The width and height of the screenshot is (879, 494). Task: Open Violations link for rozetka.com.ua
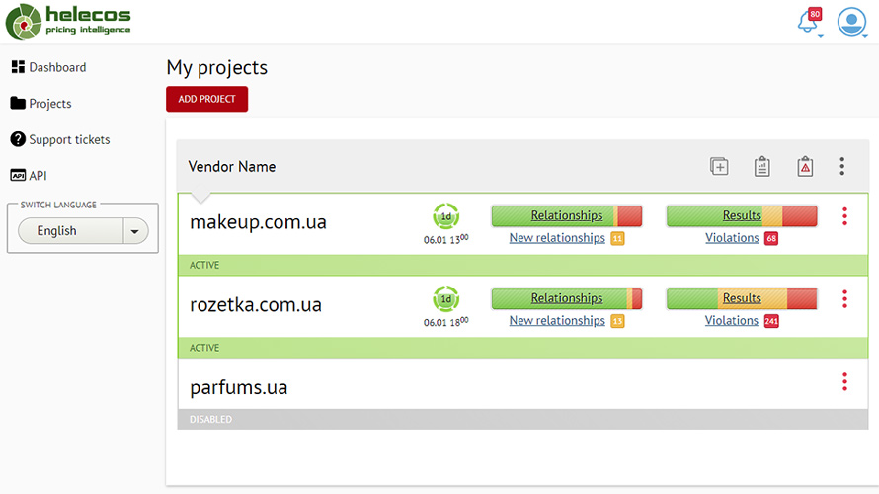point(732,321)
